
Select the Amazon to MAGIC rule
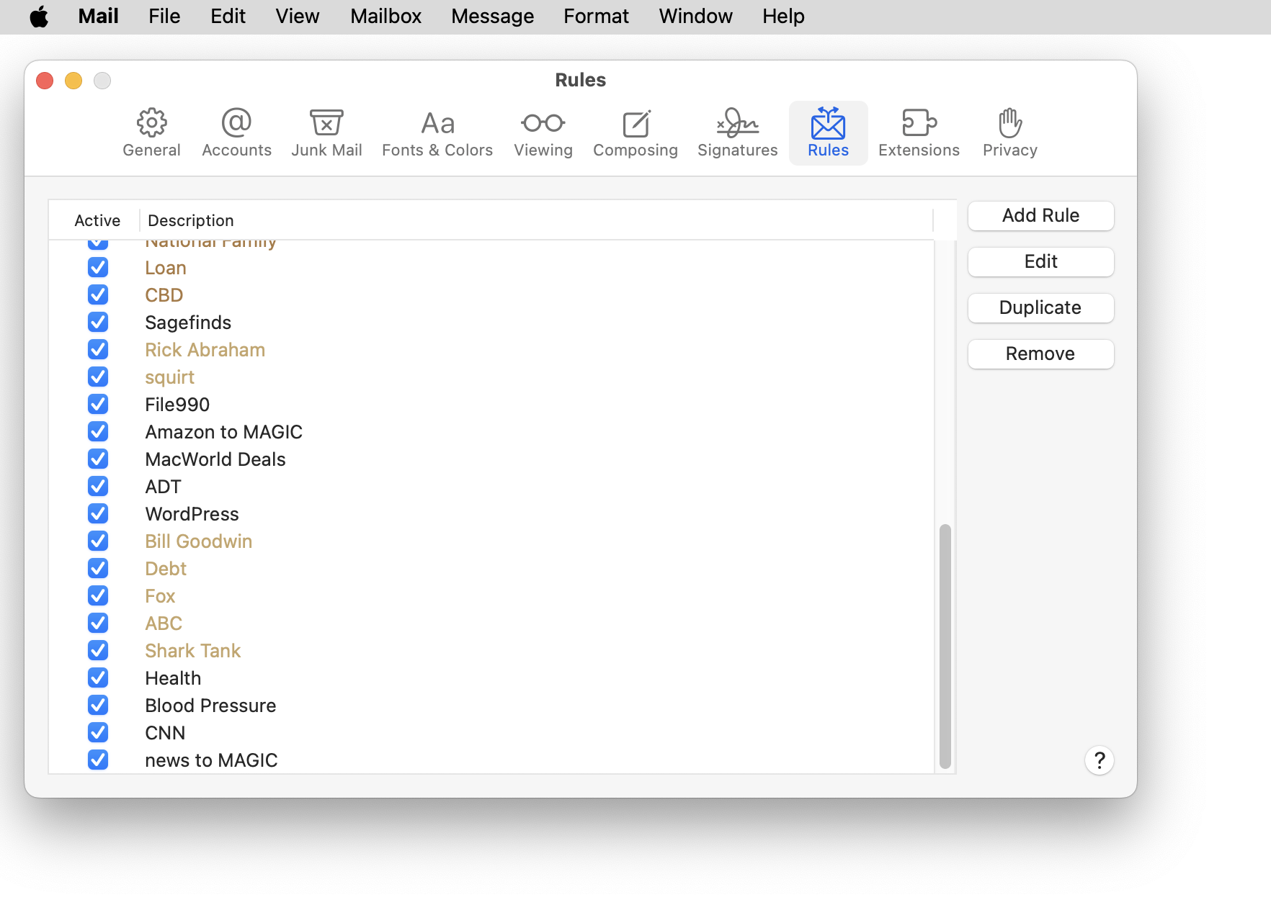coord(223,432)
